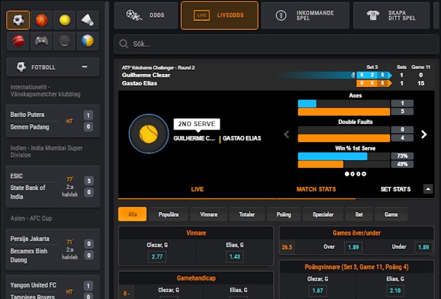Select Over 26.5 games at 1.89

pos(353,247)
